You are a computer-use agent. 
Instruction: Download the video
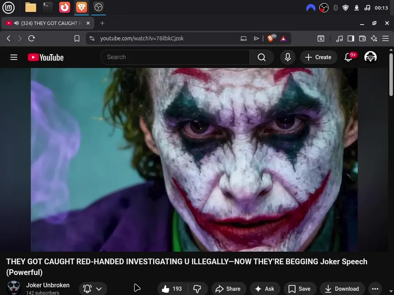point(342,289)
